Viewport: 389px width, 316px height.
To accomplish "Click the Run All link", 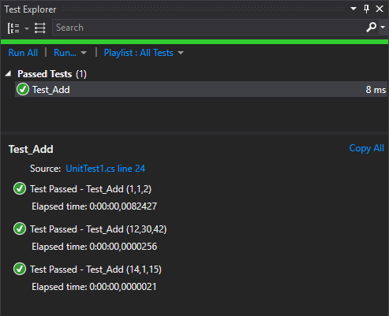I will [23, 53].
